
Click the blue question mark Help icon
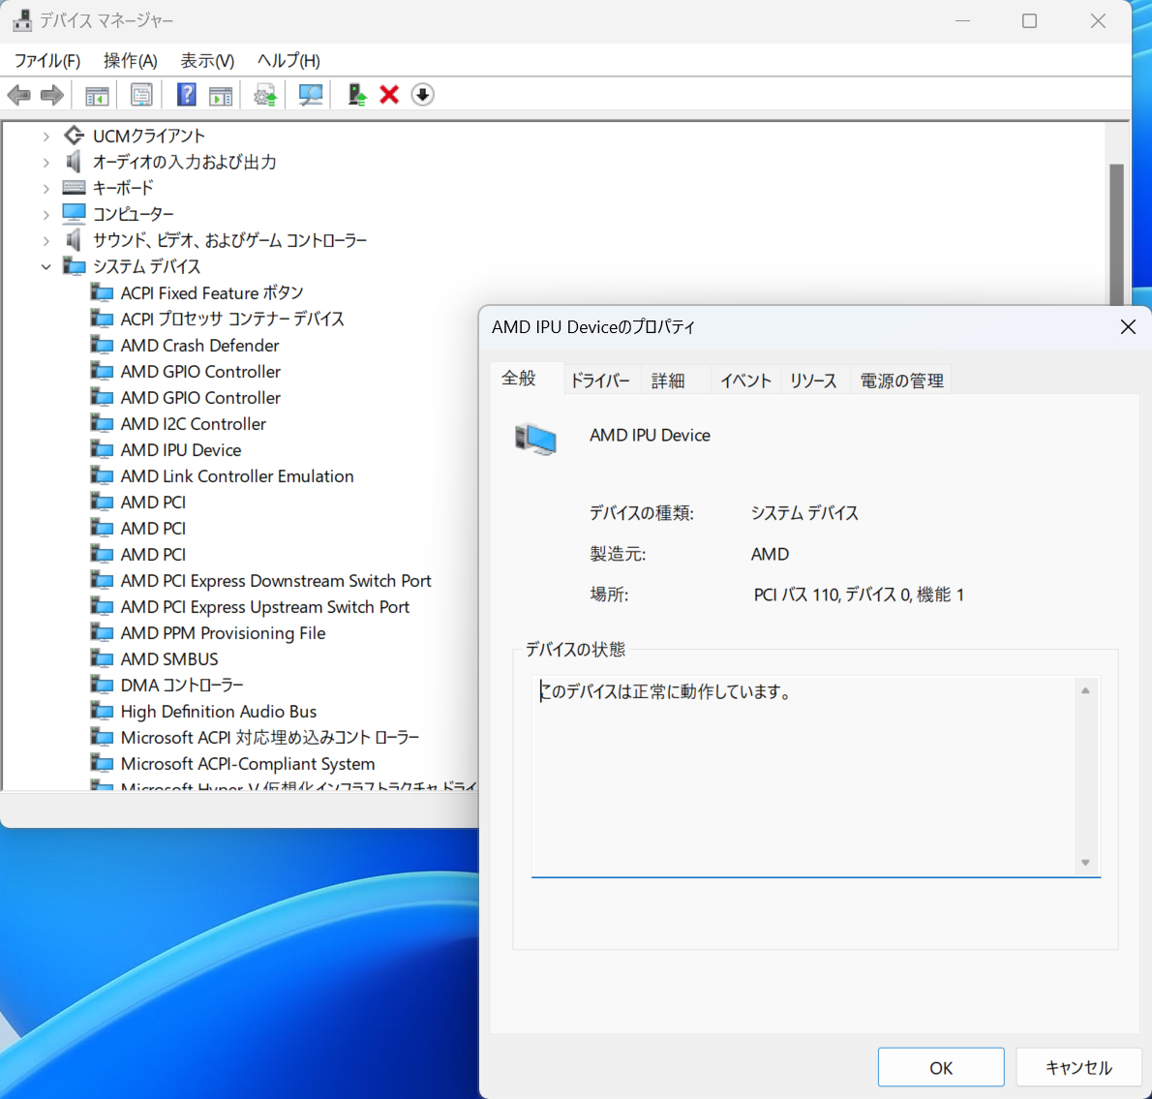(x=187, y=95)
